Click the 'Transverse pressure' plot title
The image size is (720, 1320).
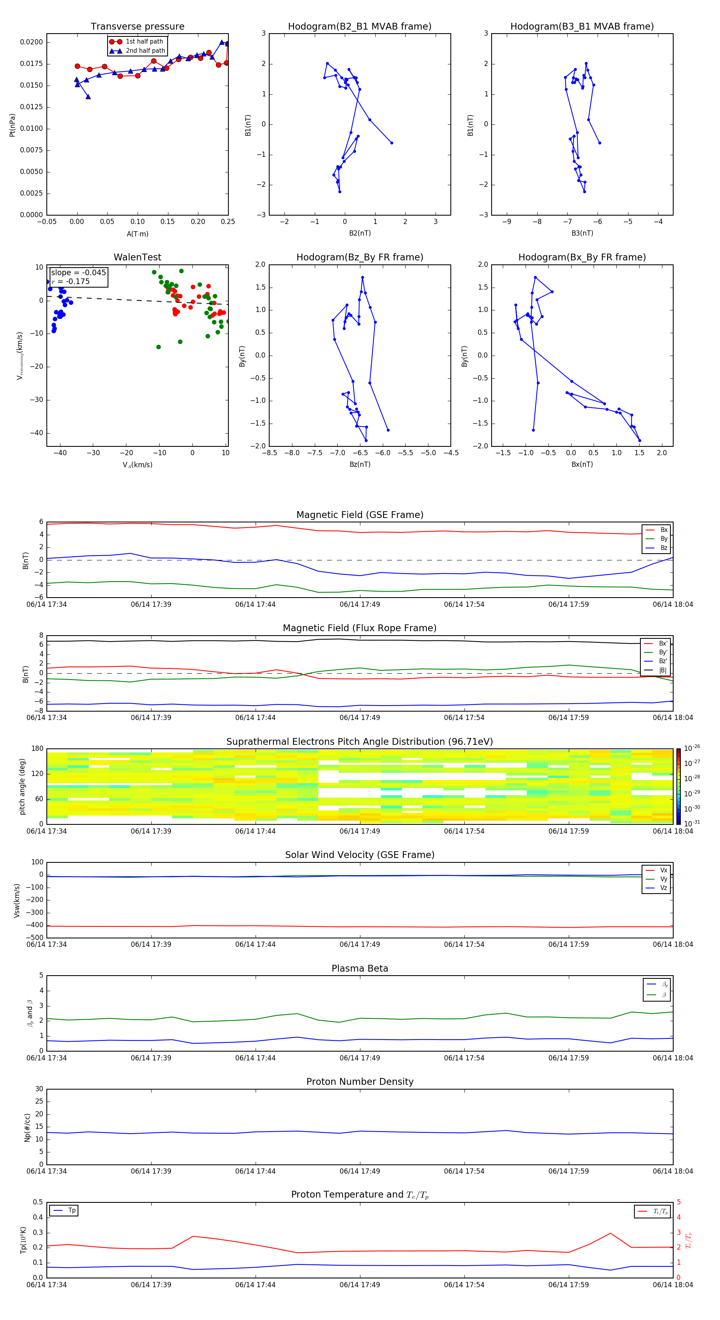[137, 27]
